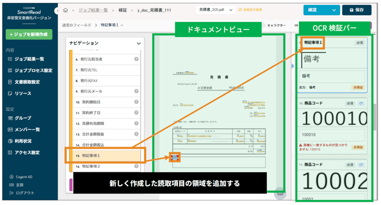Click the right OCR panel scrollbar
Image resolution: width=381 pixels, height=205 pixels.
(x=375, y=117)
